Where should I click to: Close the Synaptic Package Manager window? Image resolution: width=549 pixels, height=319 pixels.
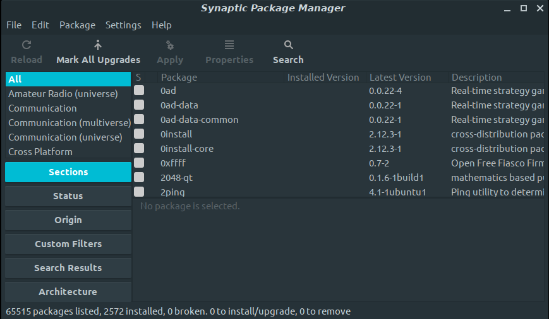(539, 8)
